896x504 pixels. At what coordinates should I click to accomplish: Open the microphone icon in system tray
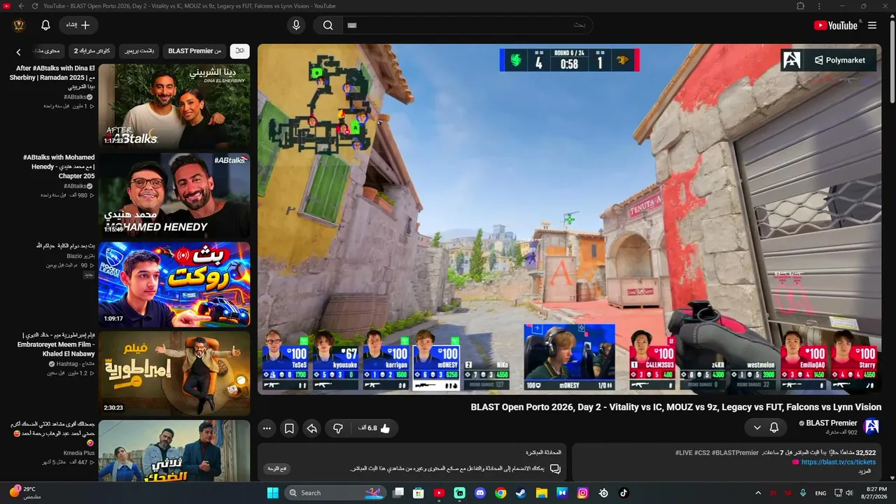(x=803, y=493)
